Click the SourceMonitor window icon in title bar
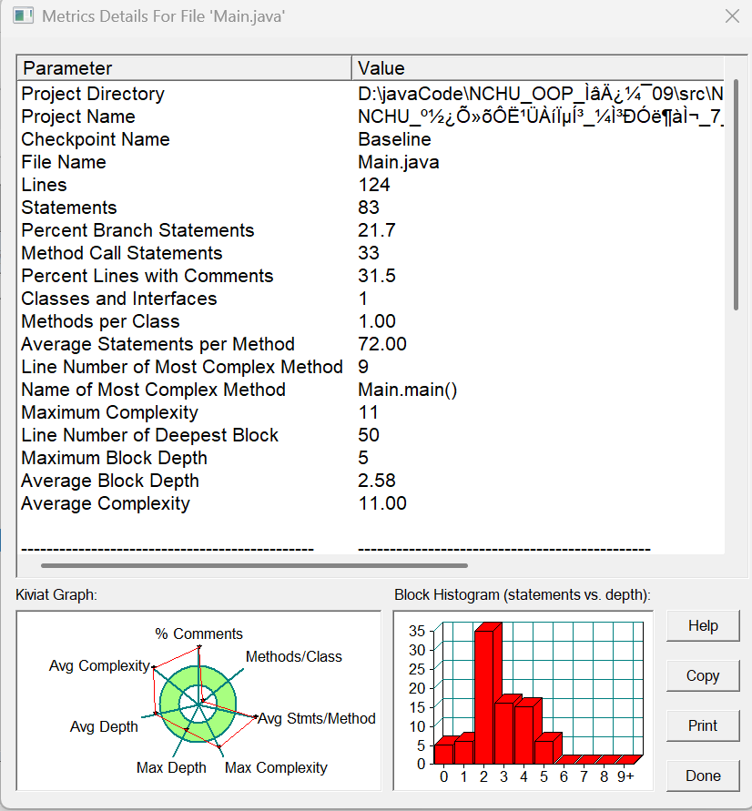 pos(23,16)
